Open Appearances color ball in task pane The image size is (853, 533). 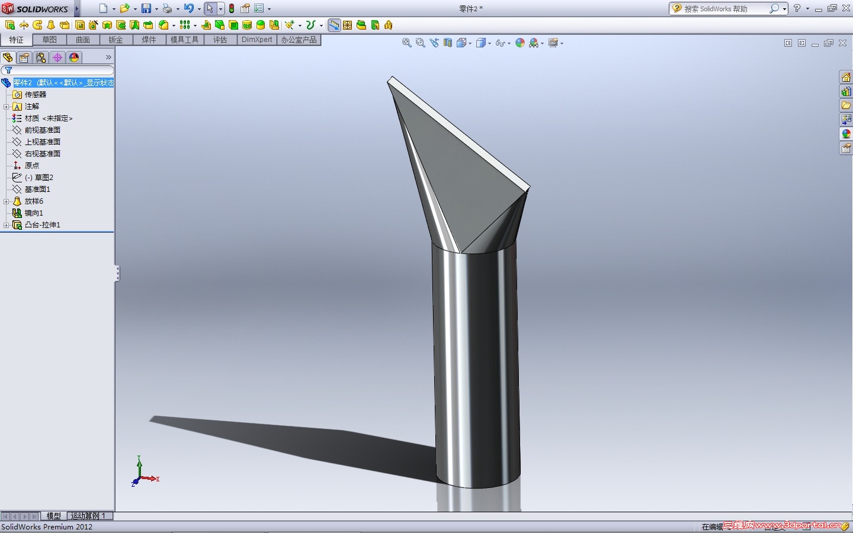coord(846,134)
